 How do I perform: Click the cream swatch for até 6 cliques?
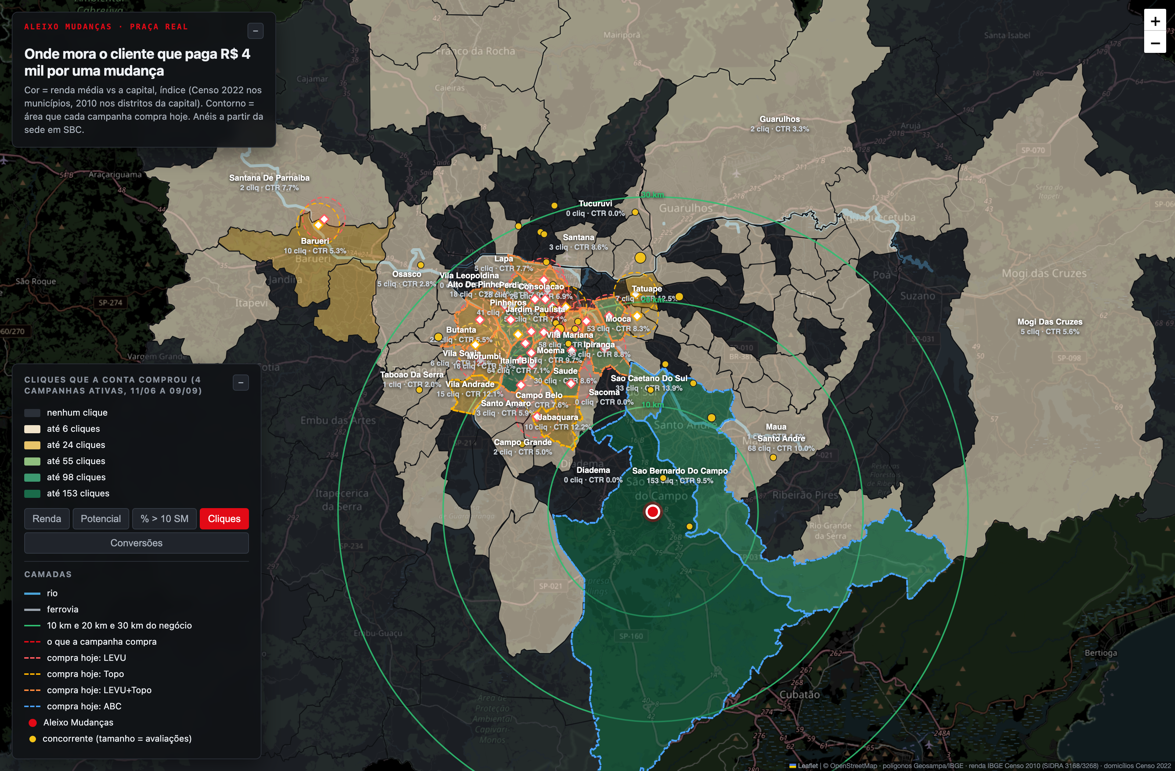[x=32, y=429]
